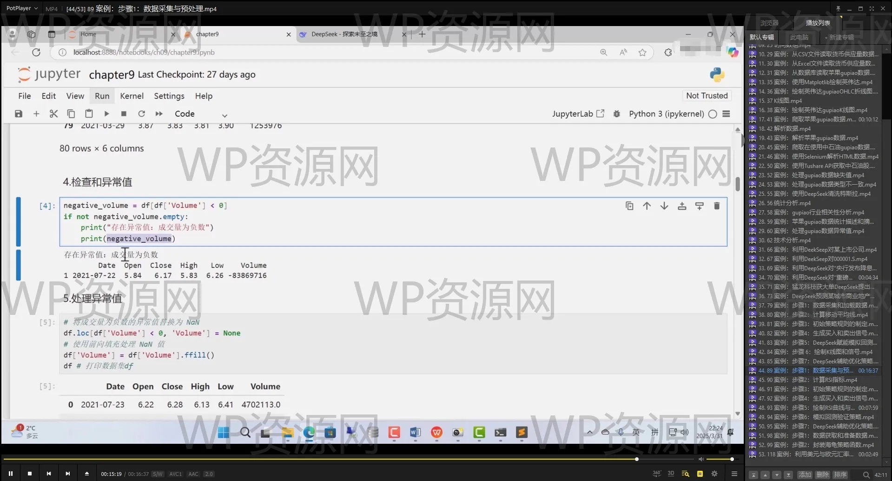Screen dimensions: 892x481
Task: Save the chapter9 notebook
Action: (x=19, y=114)
